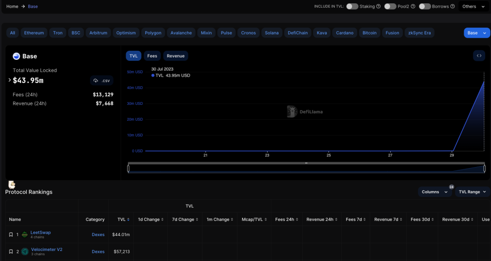This screenshot has width=491, height=261.
Task: Bookmark the Velocimeter V2 protocol row
Action: 11,251
